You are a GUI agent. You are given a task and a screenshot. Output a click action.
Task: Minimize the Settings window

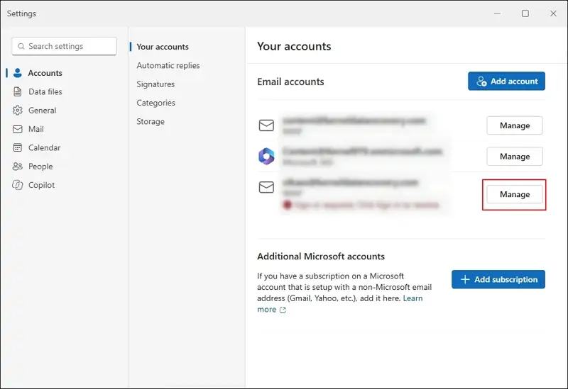click(x=498, y=13)
